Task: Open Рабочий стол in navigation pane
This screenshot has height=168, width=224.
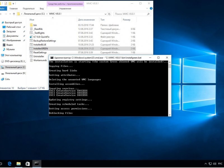Action: (x=13, y=27)
